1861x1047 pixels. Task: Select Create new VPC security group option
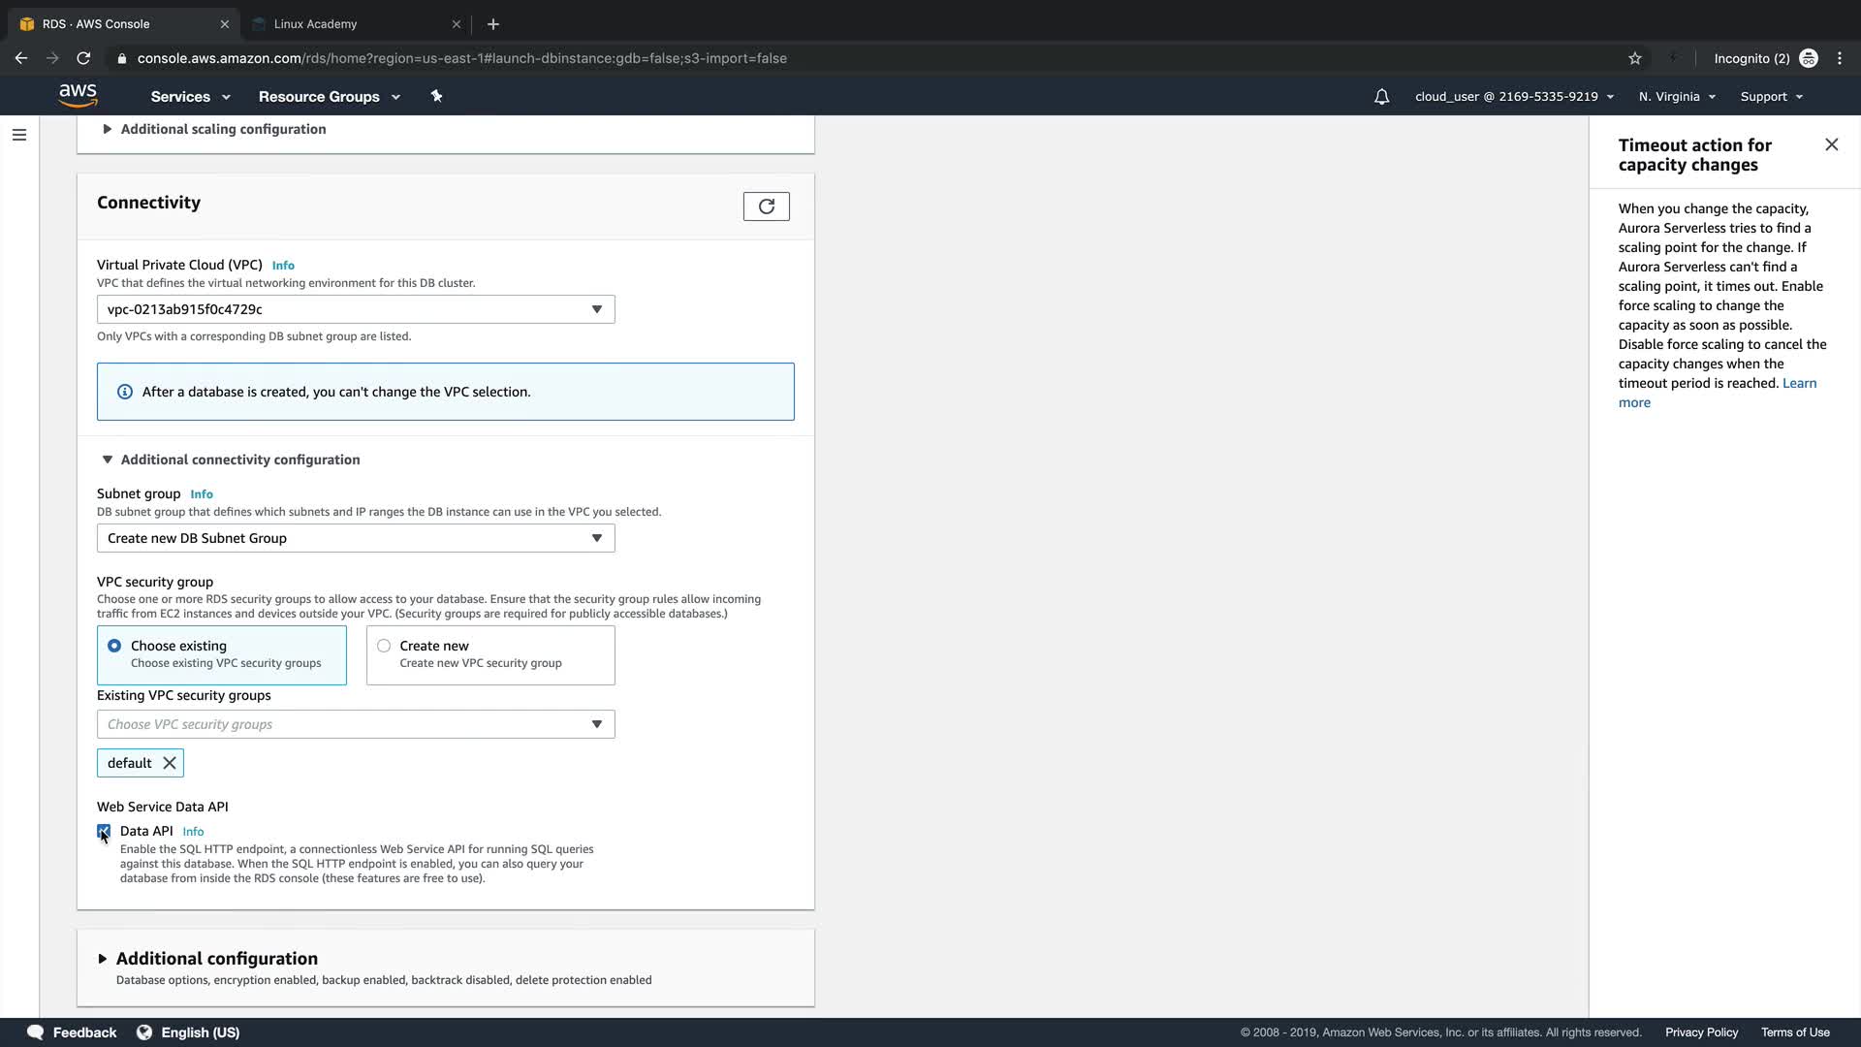(384, 646)
